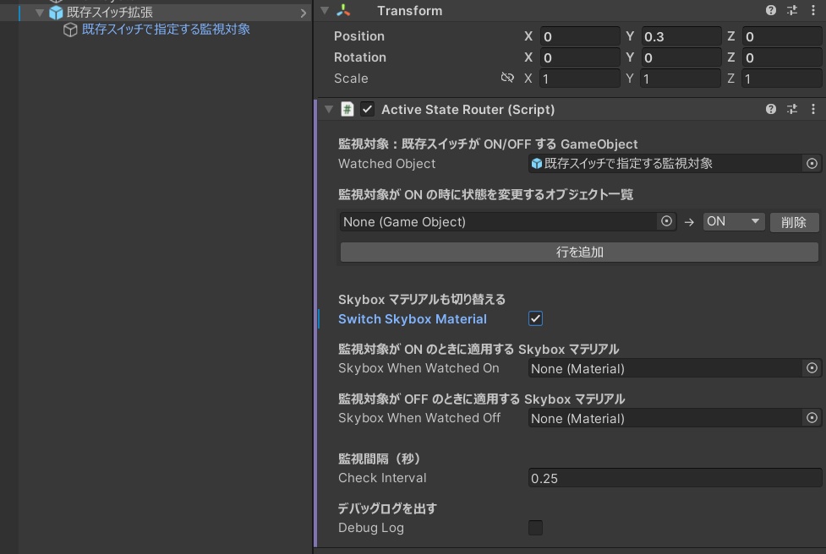Open the Skybox When Watched On material picker
The height and width of the screenshot is (554, 826).
pyautogui.click(x=812, y=368)
